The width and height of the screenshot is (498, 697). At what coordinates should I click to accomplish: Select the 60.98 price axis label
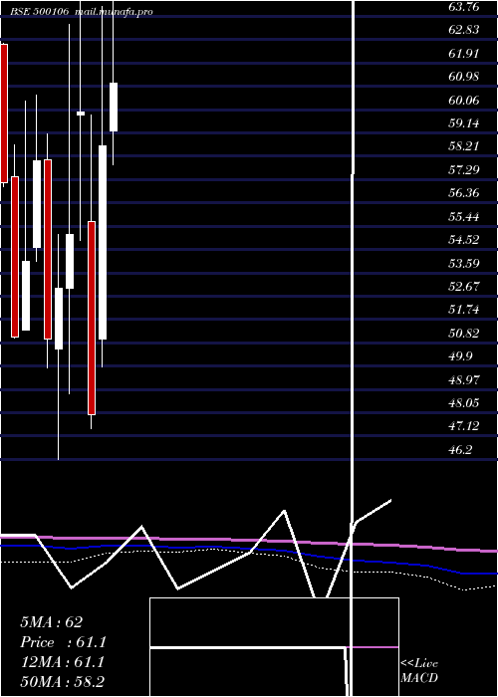pyautogui.click(x=464, y=77)
